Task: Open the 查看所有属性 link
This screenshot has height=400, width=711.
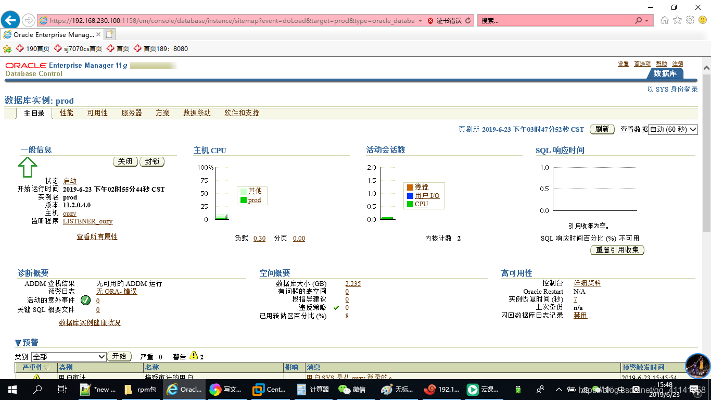Action: click(97, 237)
